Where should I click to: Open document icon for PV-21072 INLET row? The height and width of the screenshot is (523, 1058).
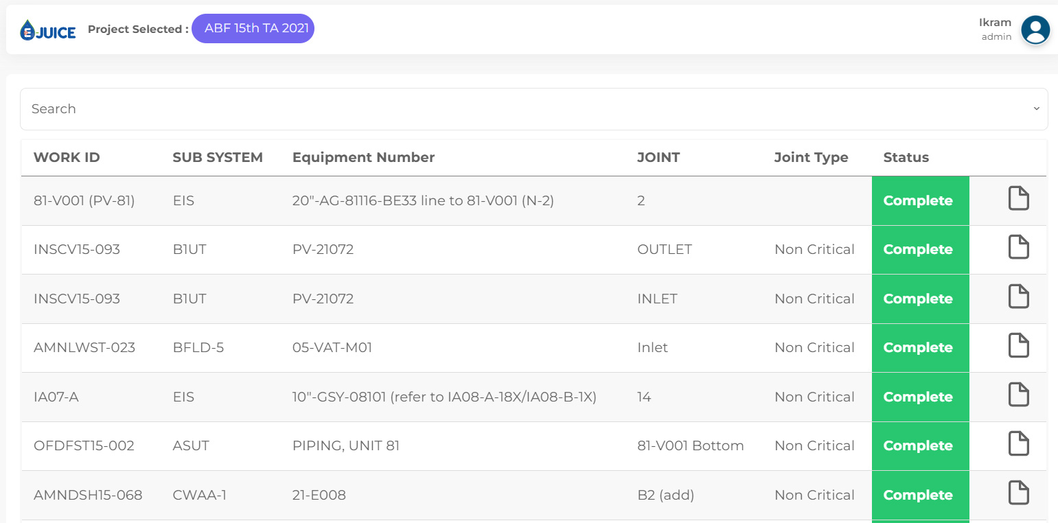coord(1018,297)
